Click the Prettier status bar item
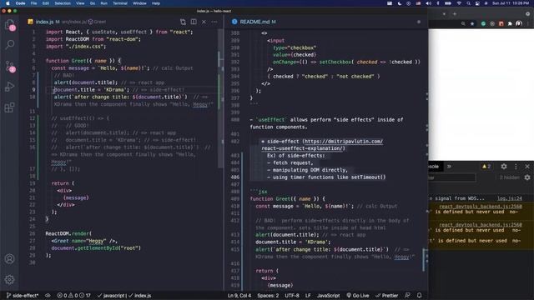534x300 pixels. 387,296
